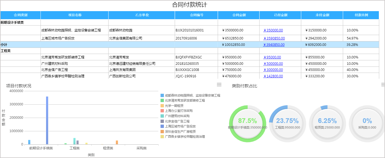Click the 已付金额 column header
Screen dimensions: 385x158
click(x=280, y=15)
